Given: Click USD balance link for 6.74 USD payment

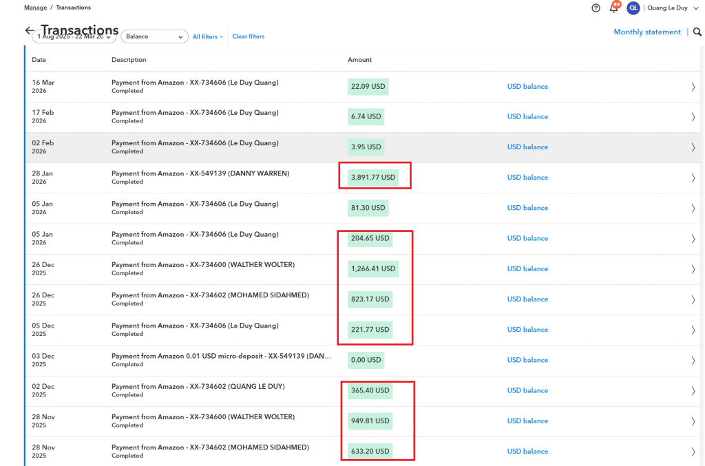Looking at the screenshot, I should pos(527,117).
